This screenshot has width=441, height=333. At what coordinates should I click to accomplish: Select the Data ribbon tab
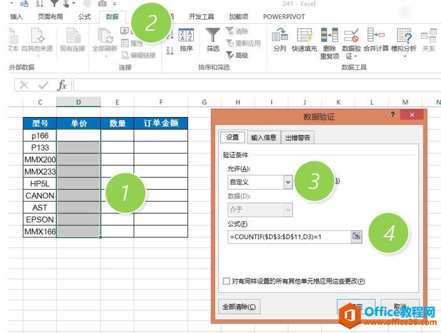pos(112,17)
